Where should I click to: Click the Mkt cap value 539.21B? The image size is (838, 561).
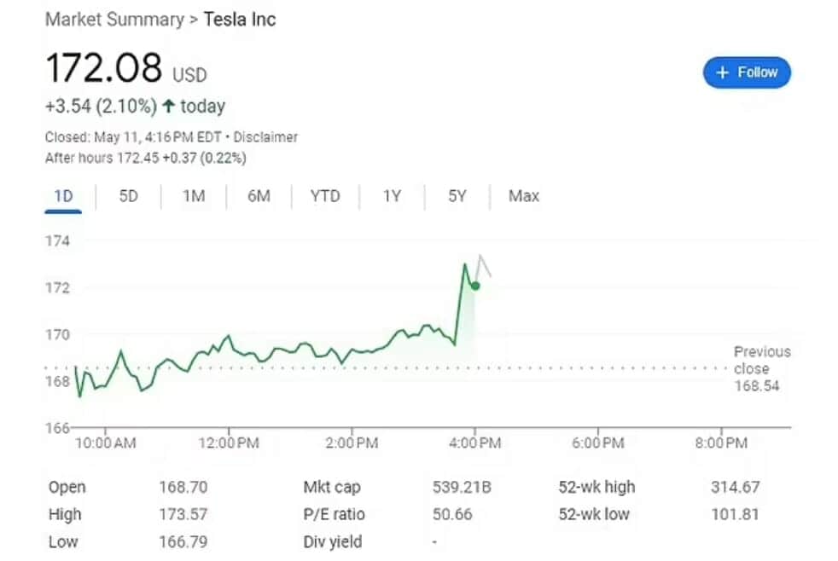tap(461, 488)
